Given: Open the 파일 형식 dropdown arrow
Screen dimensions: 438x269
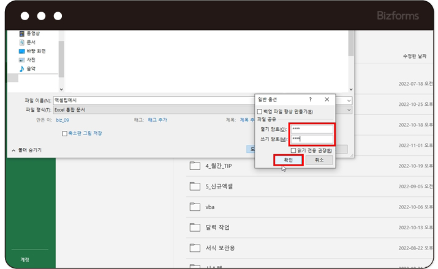Looking at the screenshot, I should [x=349, y=110].
